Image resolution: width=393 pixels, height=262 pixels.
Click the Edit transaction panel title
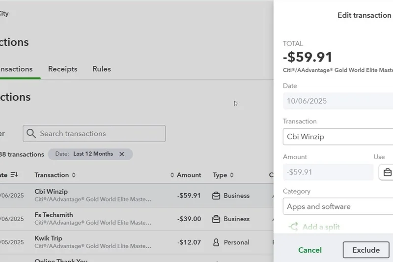364,15
